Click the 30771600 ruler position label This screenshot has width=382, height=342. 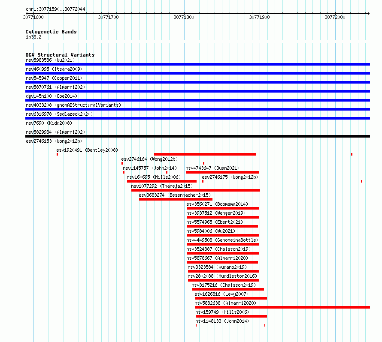33,17
